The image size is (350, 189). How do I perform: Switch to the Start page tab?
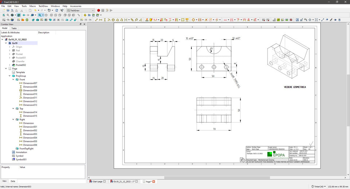point(97,181)
